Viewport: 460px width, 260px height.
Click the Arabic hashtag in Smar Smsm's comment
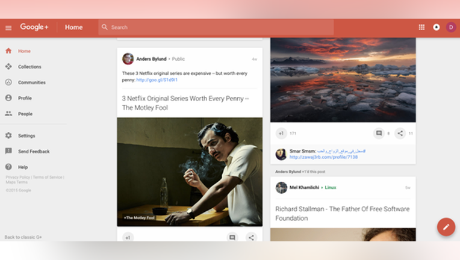(341, 151)
